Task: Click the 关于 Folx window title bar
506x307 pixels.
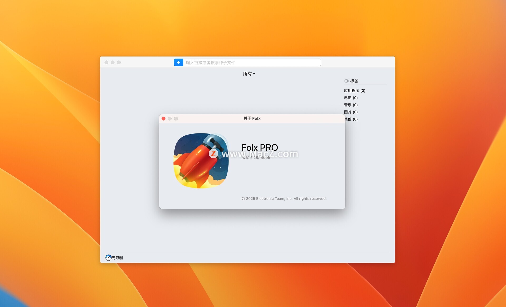Action: tap(252, 118)
